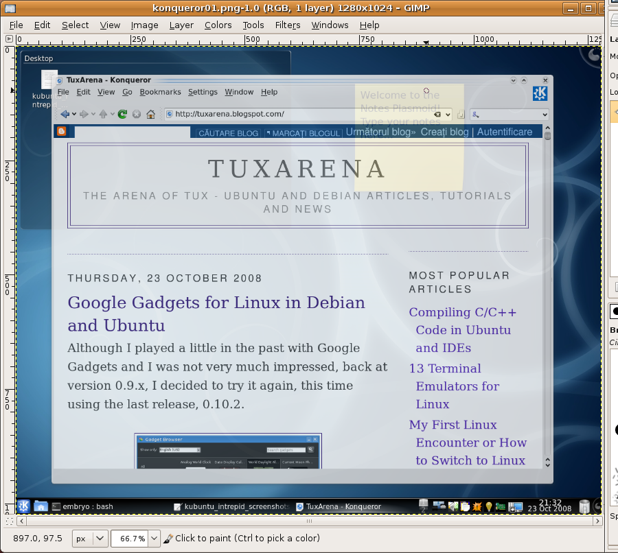Click the gray Stop icon in Konqueror
The image size is (618, 553).
point(137,114)
